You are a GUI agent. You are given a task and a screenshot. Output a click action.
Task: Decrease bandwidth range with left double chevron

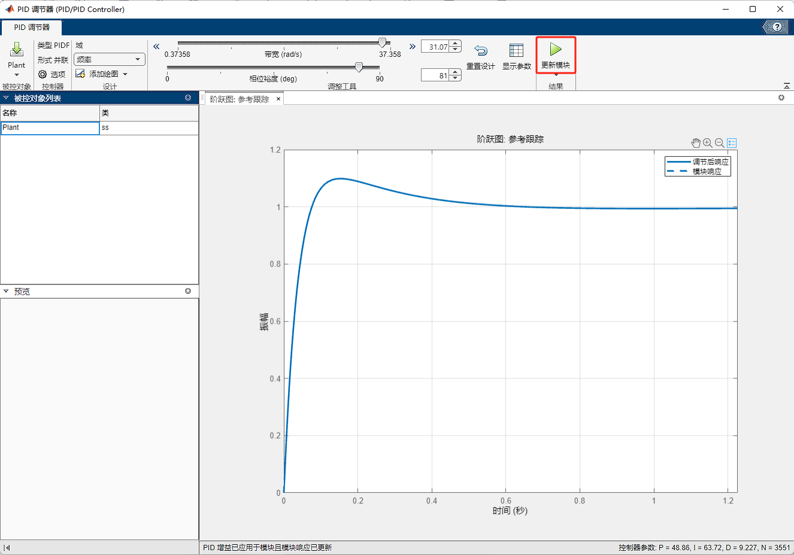click(x=156, y=46)
